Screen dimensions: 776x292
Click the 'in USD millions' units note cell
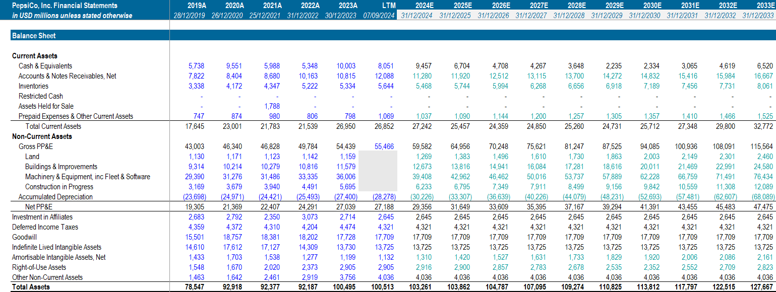coord(72,16)
